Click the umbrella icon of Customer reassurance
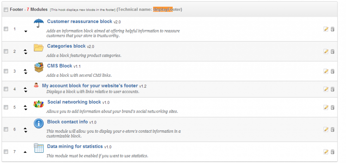This screenshot has width=346, height=163. click(x=39, y=23)
